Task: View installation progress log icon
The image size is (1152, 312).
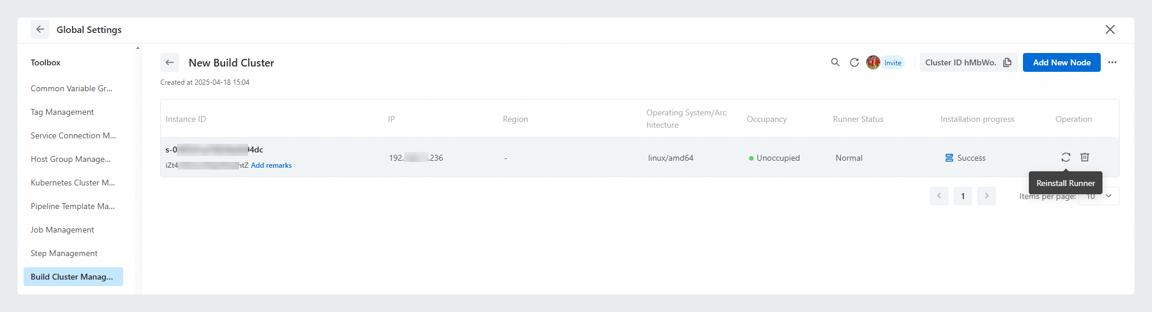Action: [x=949, y=158]
